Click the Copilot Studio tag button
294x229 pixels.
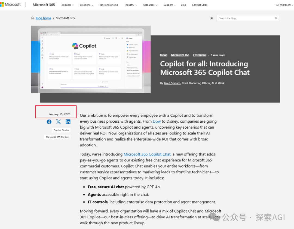(x=61, y=130)
